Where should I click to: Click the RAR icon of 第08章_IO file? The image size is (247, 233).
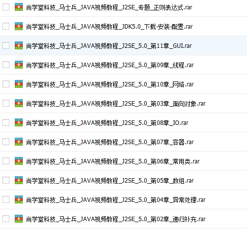(x=19, y=122)
